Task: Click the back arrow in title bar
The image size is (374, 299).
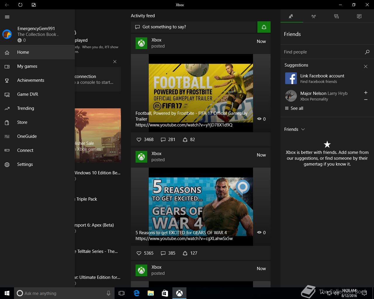Action: 7,5
